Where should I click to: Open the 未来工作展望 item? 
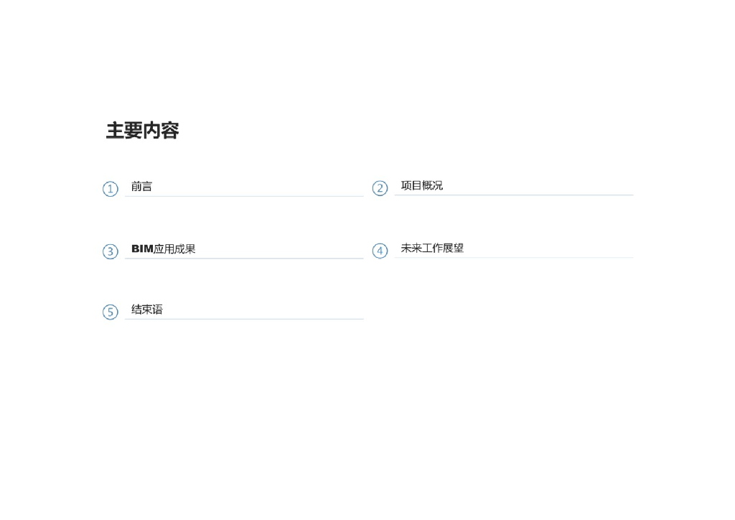point(431,248)
